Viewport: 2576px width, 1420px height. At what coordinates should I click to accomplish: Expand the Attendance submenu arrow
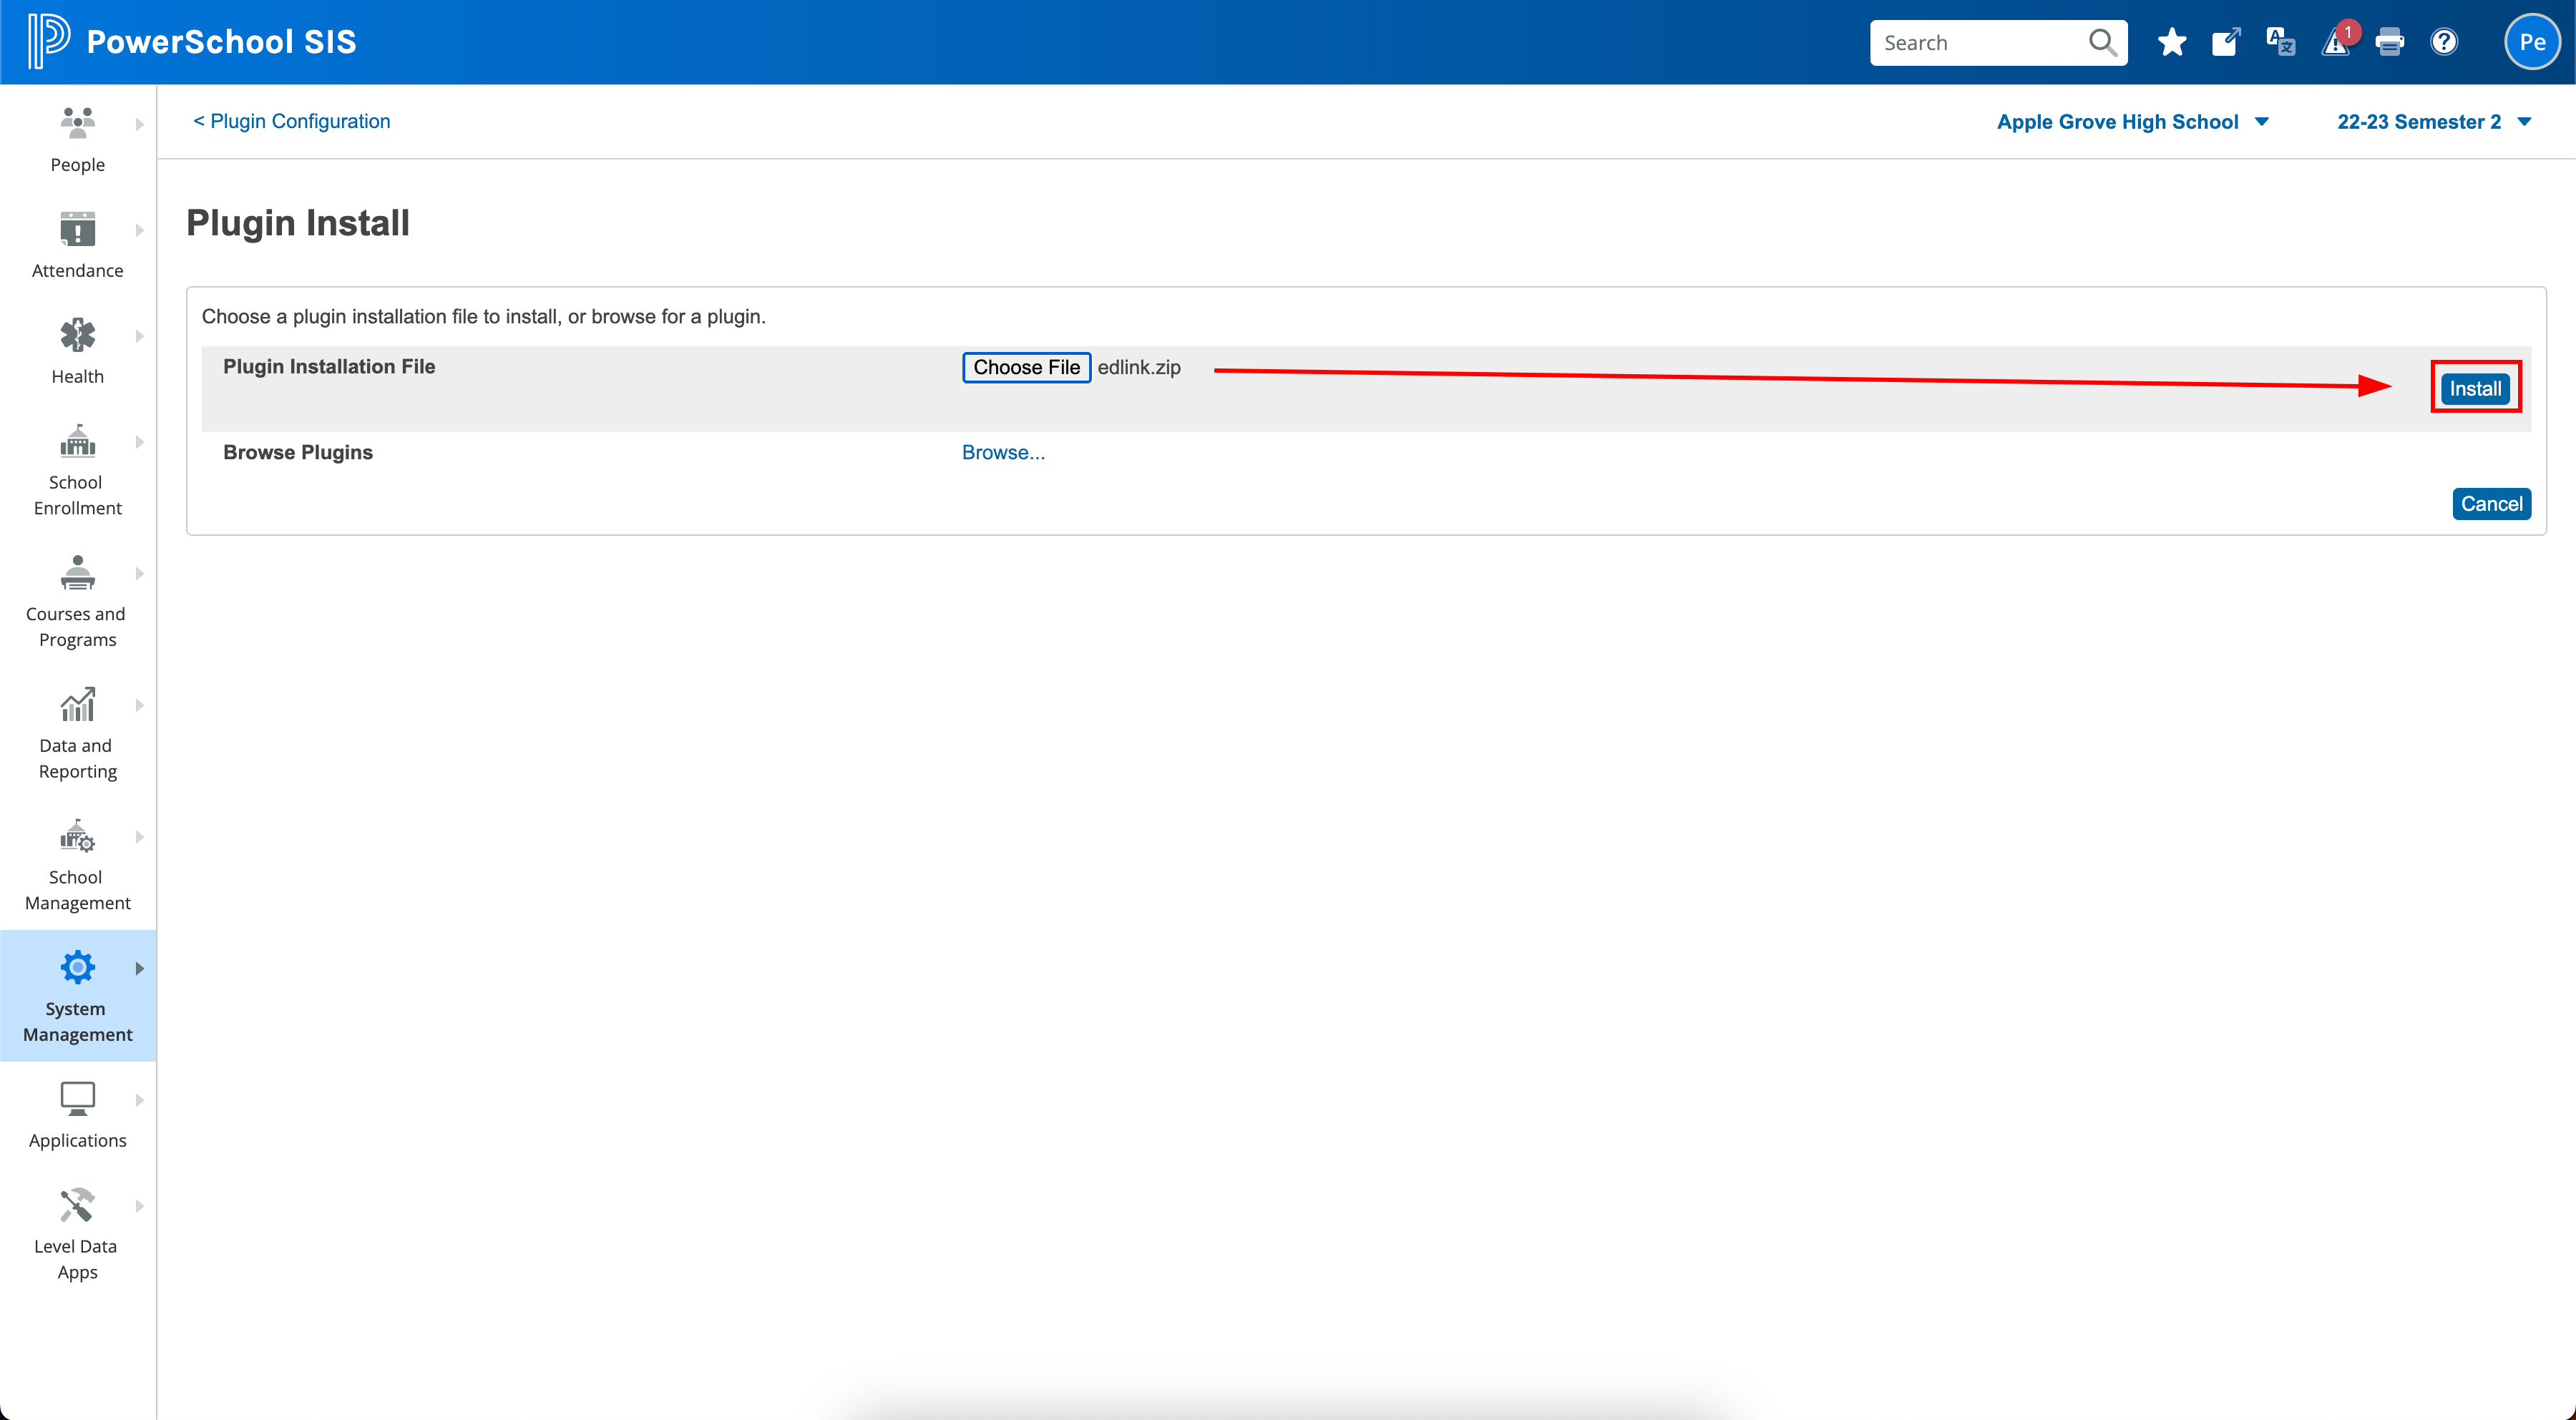(140, 230)
